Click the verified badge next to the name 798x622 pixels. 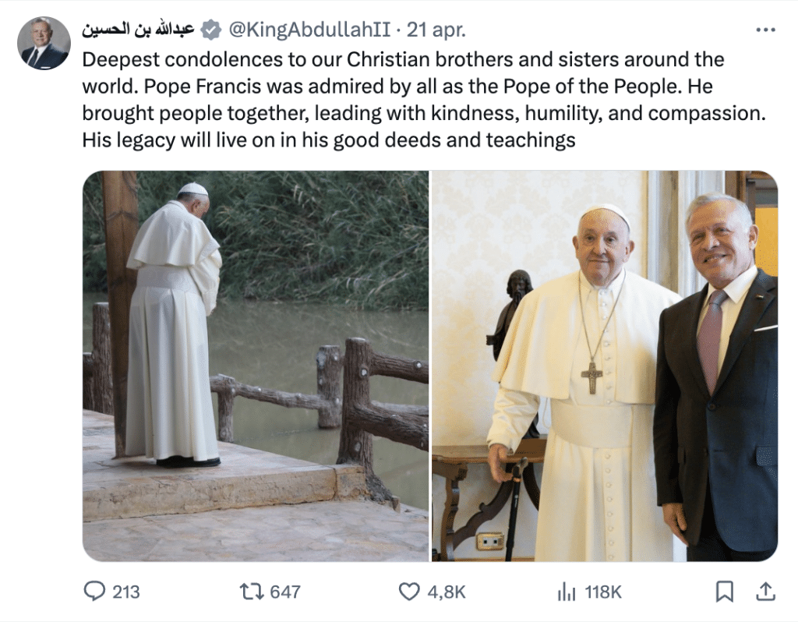coord(210,31)
